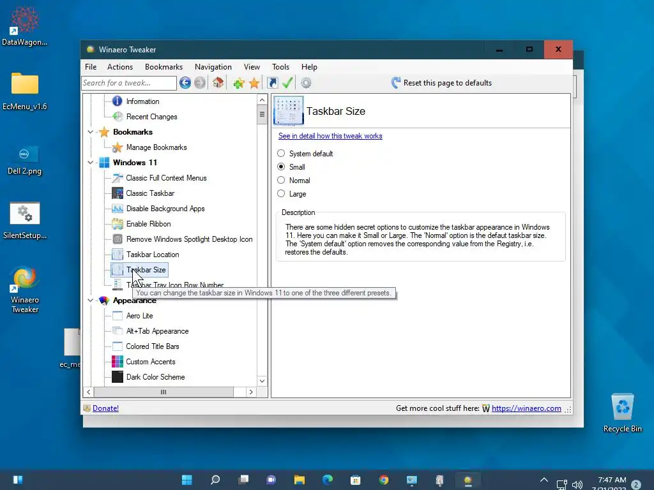Click Classic Full Context Menus icon
654x490 pixels.
(x=118, y=177)
